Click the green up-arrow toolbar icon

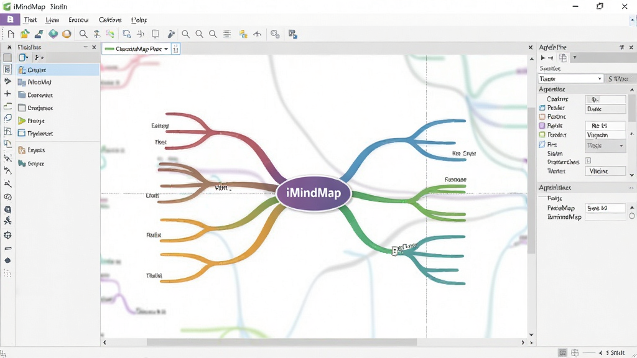coord(96,34)
